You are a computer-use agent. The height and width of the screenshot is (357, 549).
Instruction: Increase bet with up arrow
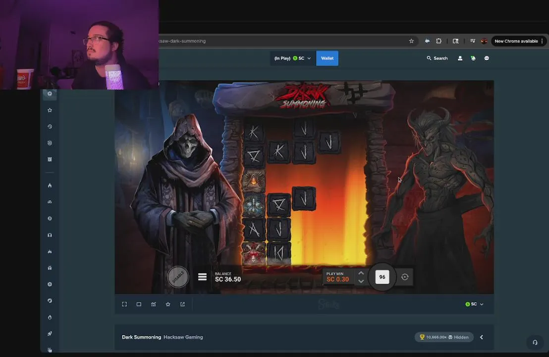point(361,273)
